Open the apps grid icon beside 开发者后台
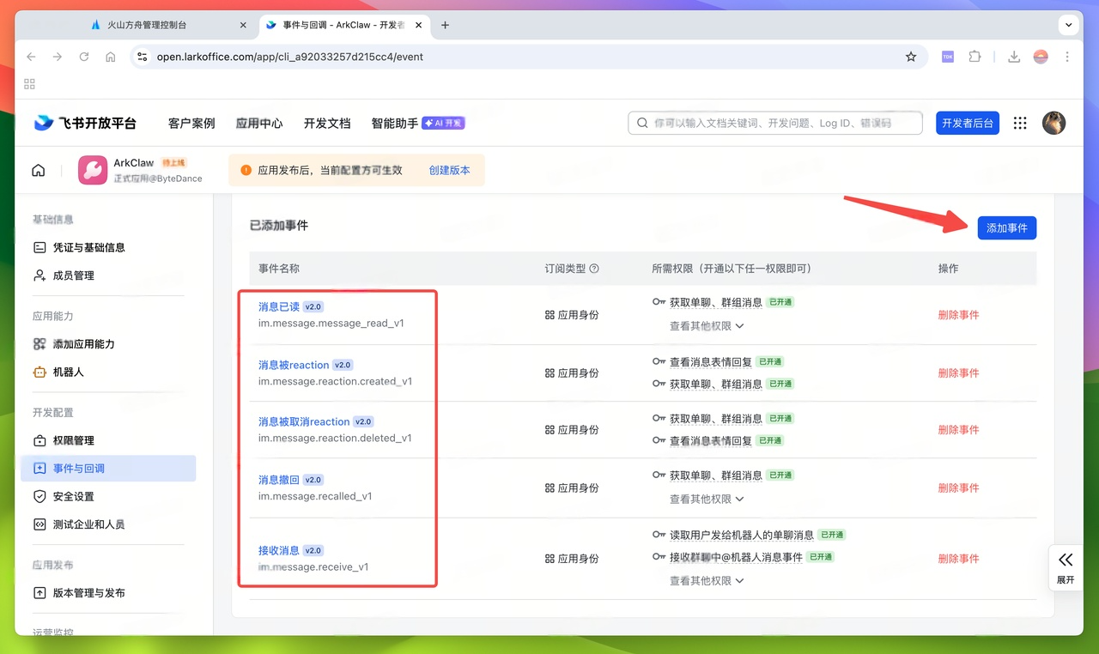The image size is (1099, 654). pyautogui.click(x=1019, y=123)
